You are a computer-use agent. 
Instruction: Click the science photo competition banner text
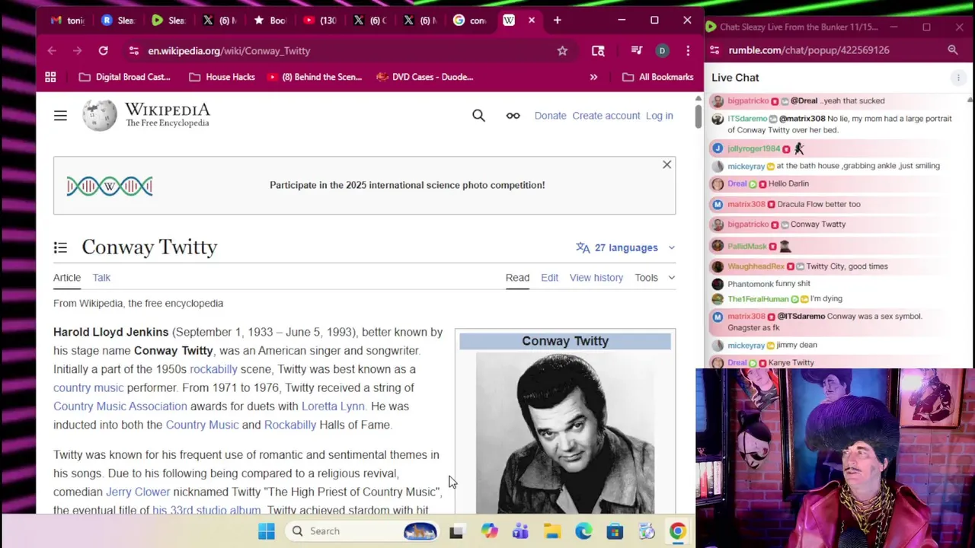click(408, 185)
